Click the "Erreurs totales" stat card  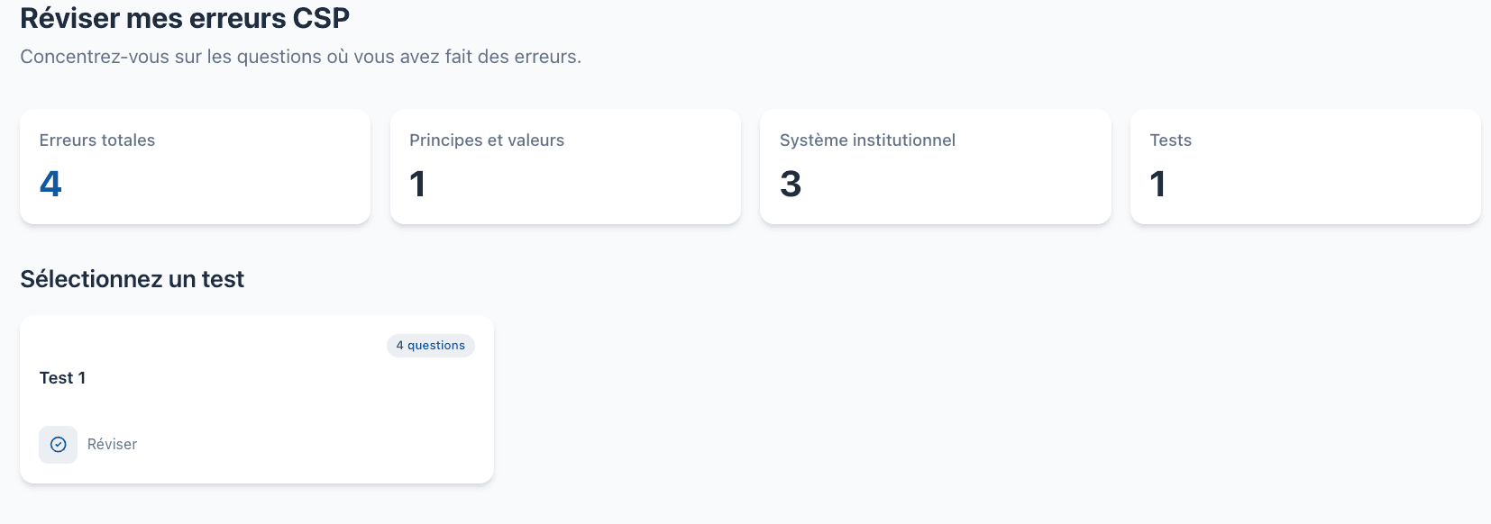195,166
